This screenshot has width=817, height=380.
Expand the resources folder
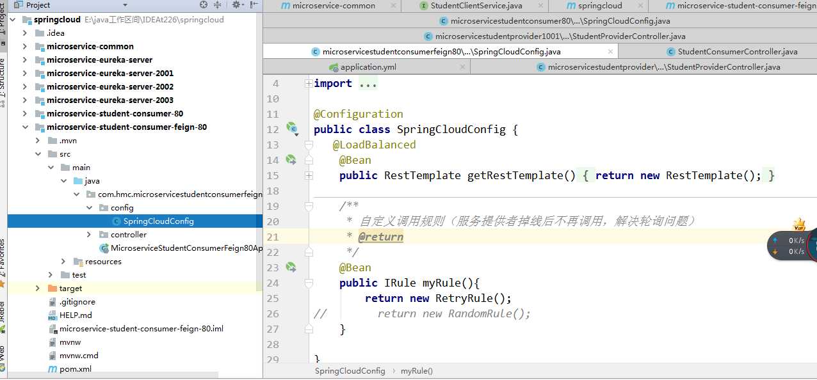click(63, 262)
